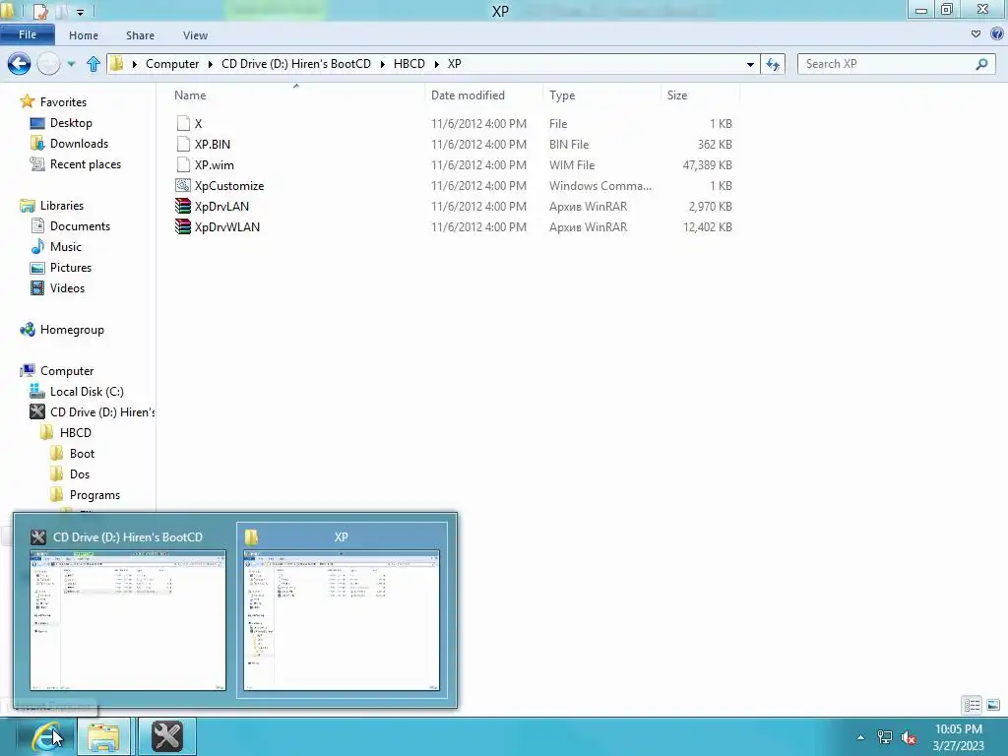The image size is (1008, 756).
Task: Select the Boot folder in the tree
Action: (x=82, y=453)
